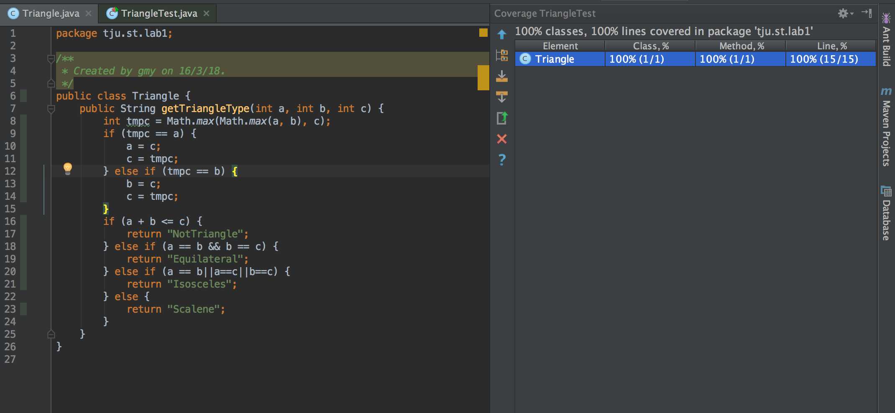Open the Ant Build tool window

point(886,40)
